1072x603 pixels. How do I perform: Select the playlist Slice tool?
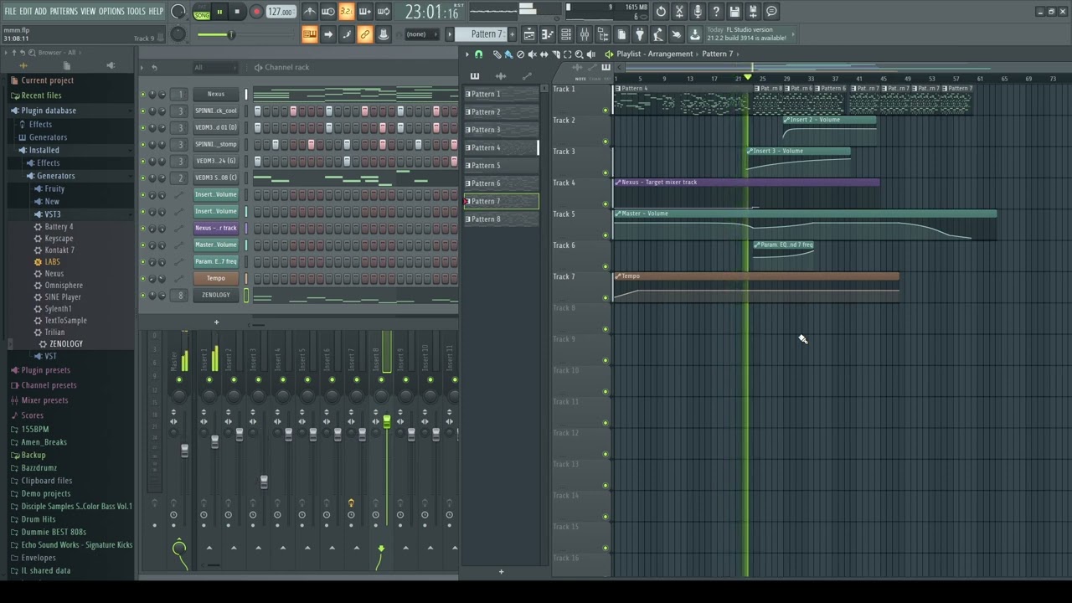(555, 54)
